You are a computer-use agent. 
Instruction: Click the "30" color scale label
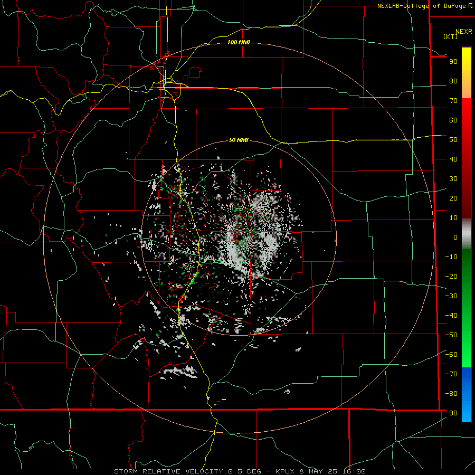(453, 179)
